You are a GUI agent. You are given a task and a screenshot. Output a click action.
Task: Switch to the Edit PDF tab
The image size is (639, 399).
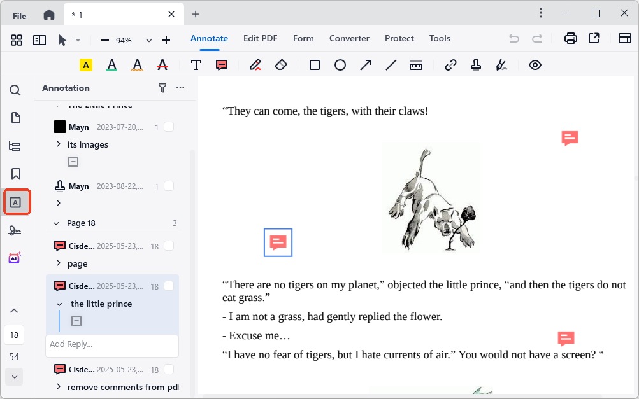260,38
